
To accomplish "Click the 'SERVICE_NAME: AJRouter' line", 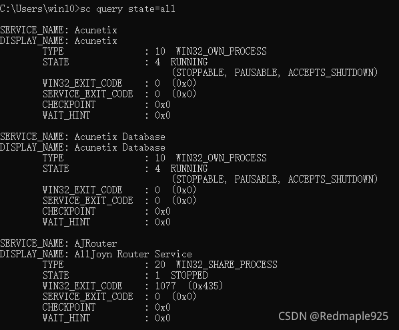I will (x=59, y=243).
